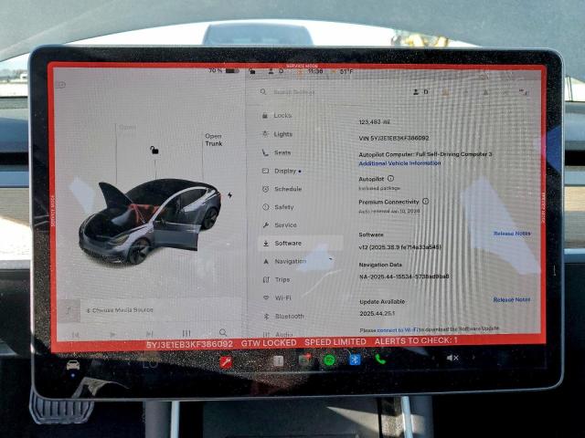
Task: Tap the media previous track button
Action: tap(75, 335)
